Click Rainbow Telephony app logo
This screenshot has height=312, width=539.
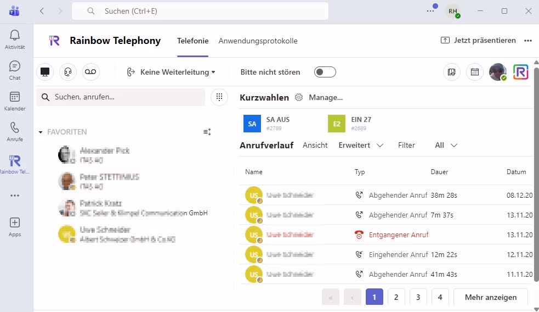pyautogui.click(x=54, y=41)
